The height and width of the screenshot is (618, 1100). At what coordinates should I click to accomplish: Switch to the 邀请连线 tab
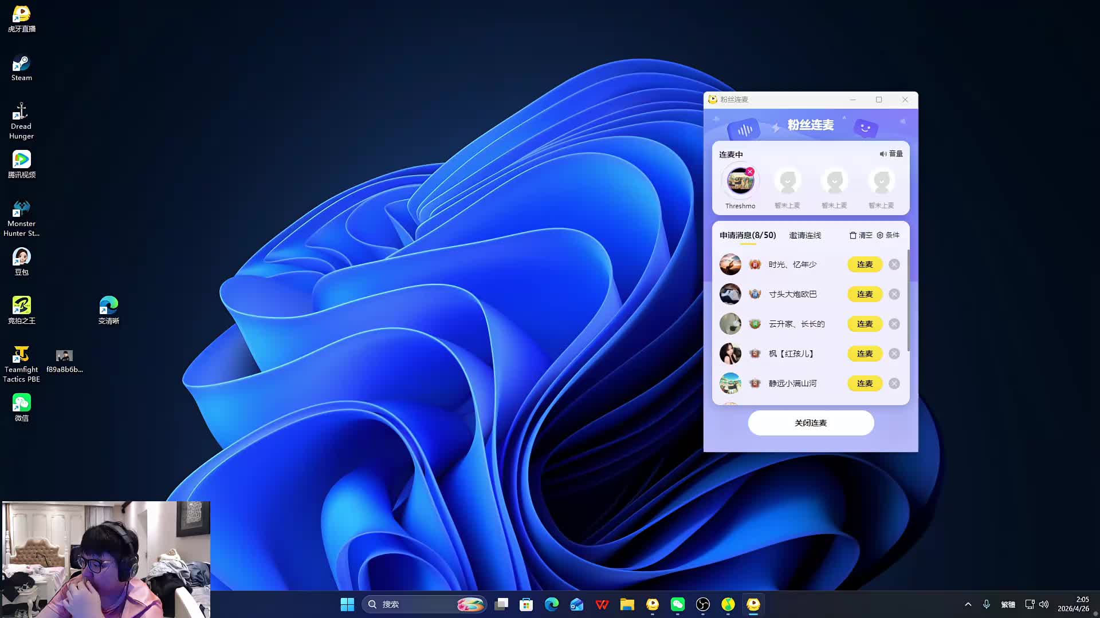point(804,235)
